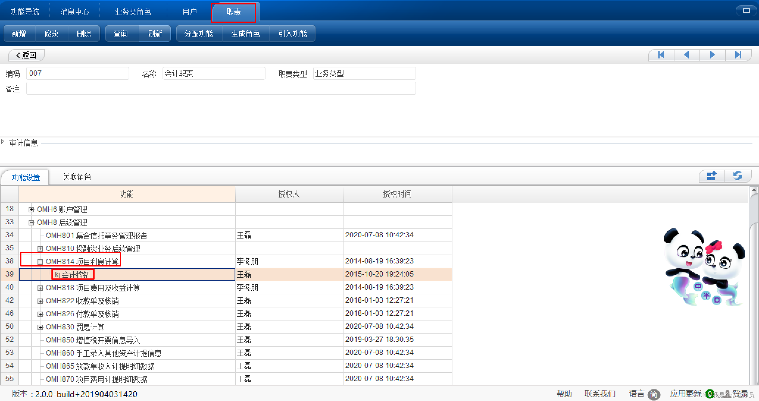The height and width of the screenshot is (401, 759).
Task: Go to the first record arrow
Action: tap(661, 55)
